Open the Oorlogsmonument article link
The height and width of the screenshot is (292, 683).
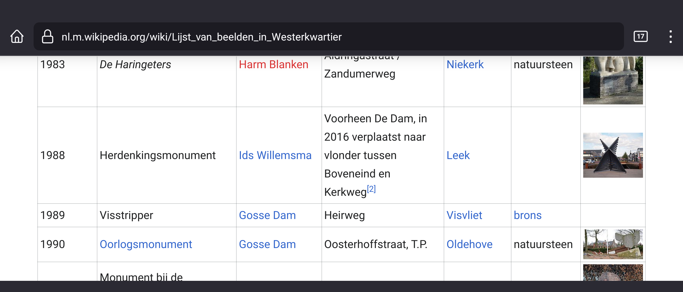146,244
